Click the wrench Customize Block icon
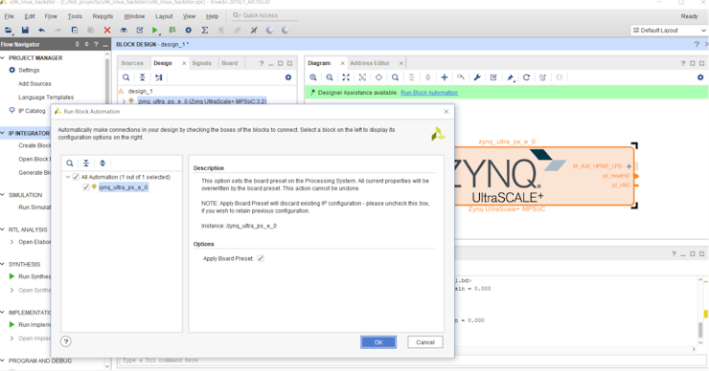The image size is (709, 371). 477,77
